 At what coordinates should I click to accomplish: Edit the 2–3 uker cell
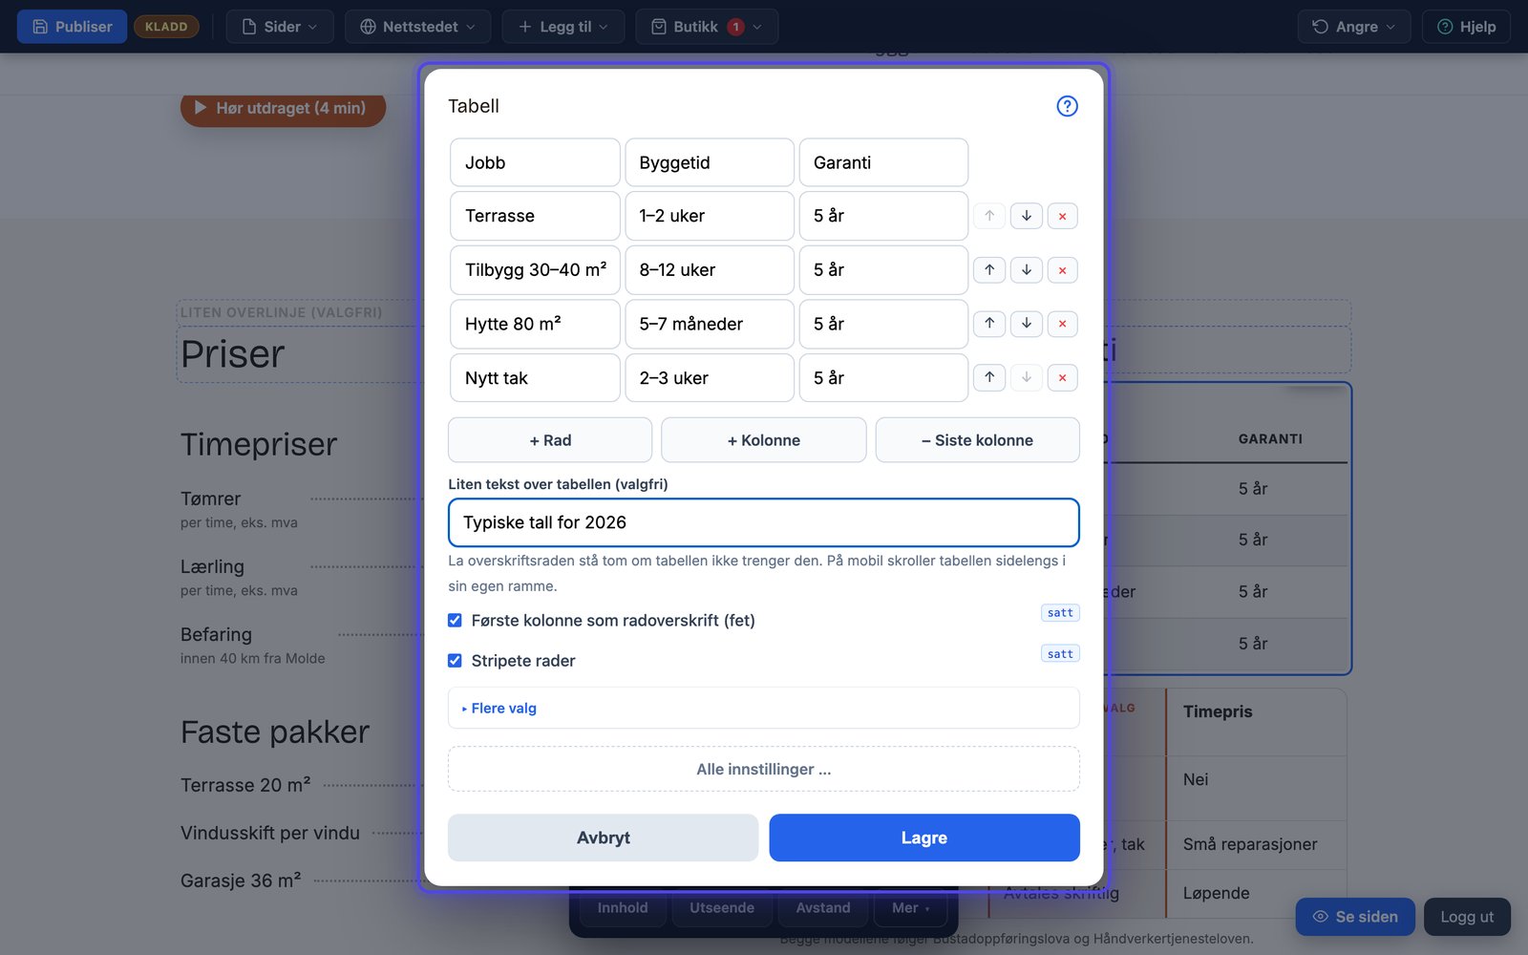(710, 378)
